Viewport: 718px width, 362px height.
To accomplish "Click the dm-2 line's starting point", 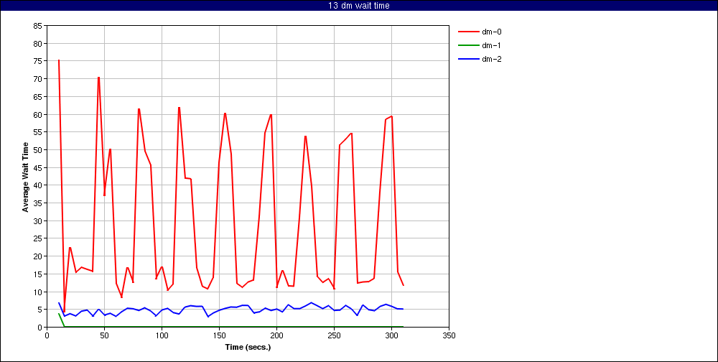I will [59, 303].
